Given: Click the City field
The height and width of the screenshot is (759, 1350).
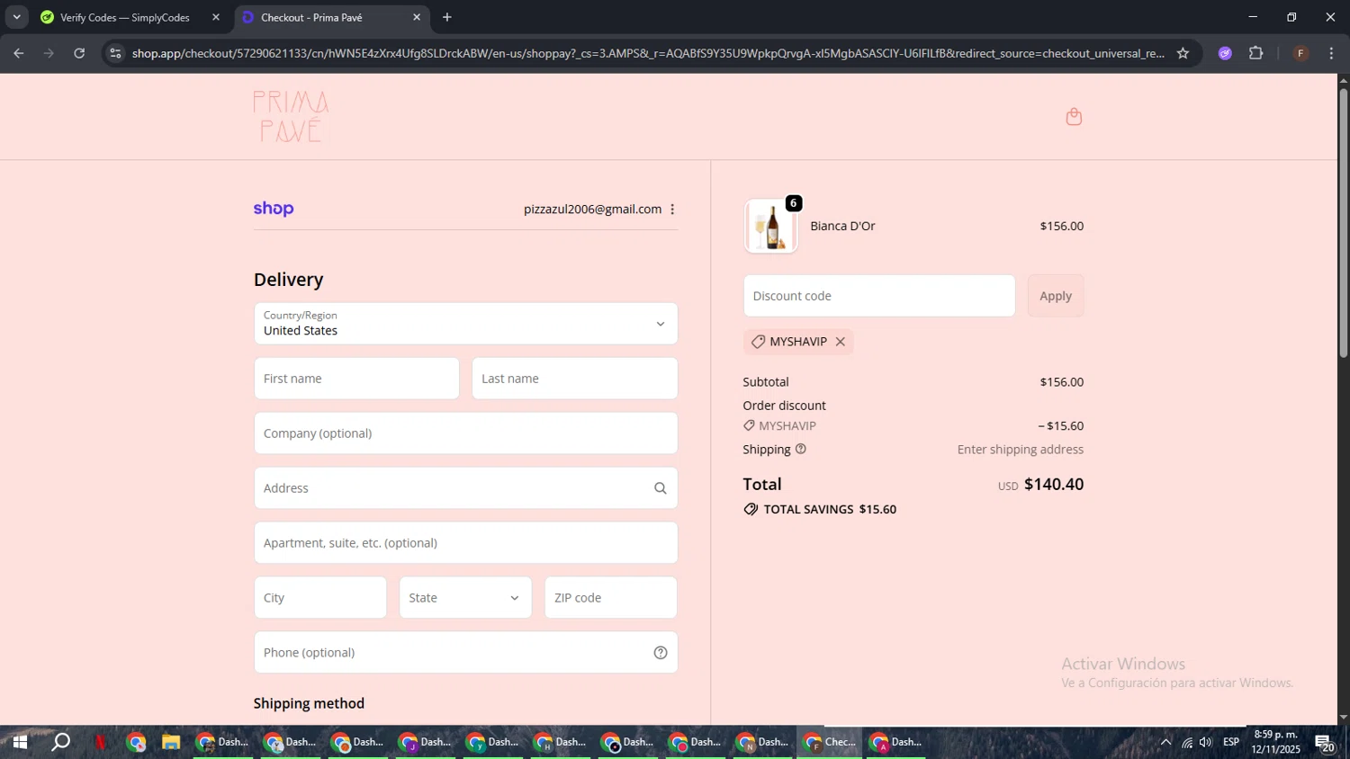Looking at the screenshot, I should (x=320, y=598).
